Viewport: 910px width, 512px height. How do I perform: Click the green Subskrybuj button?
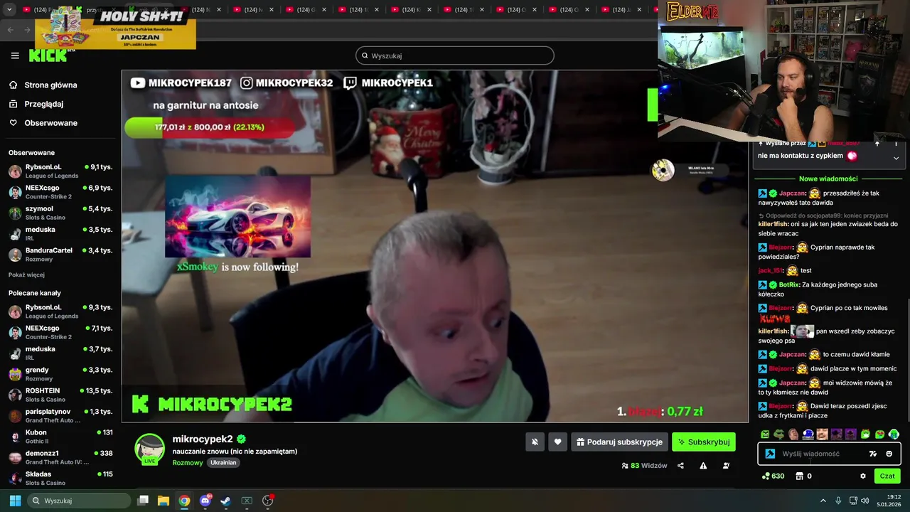(x=704, y=442)
